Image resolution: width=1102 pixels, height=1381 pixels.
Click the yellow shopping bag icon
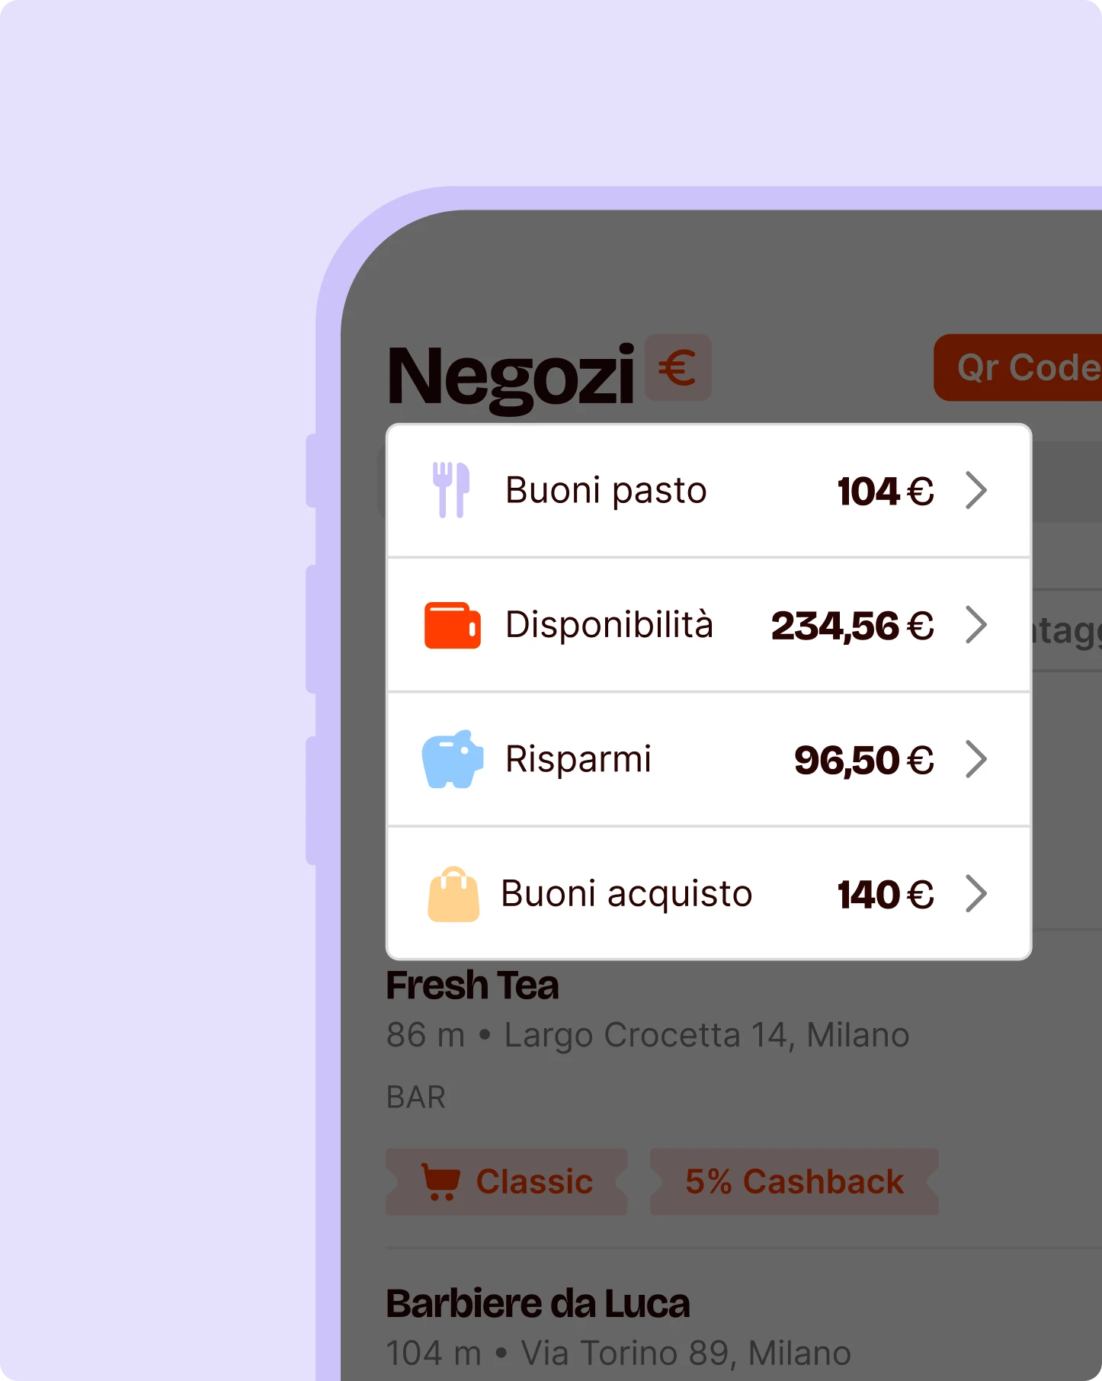[x=453, y=894]
